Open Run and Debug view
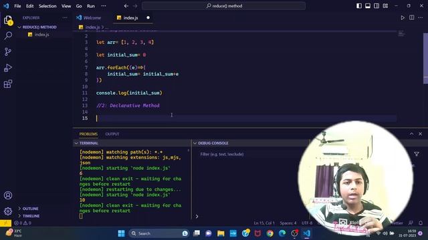This screenshot has width=428, height=240. point(8,68)
